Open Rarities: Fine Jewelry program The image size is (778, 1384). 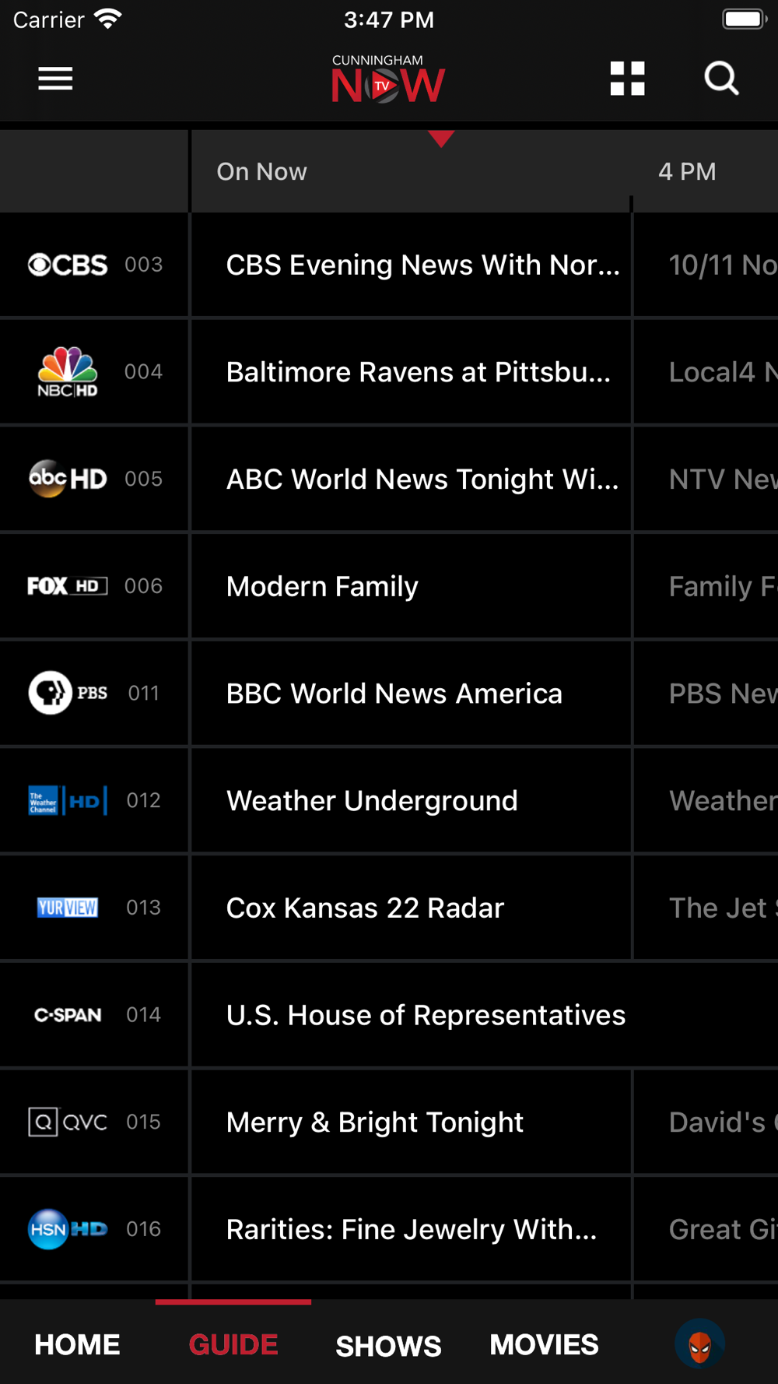(411, 1229)
